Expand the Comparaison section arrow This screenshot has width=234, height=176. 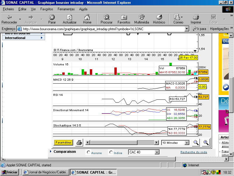51,151
